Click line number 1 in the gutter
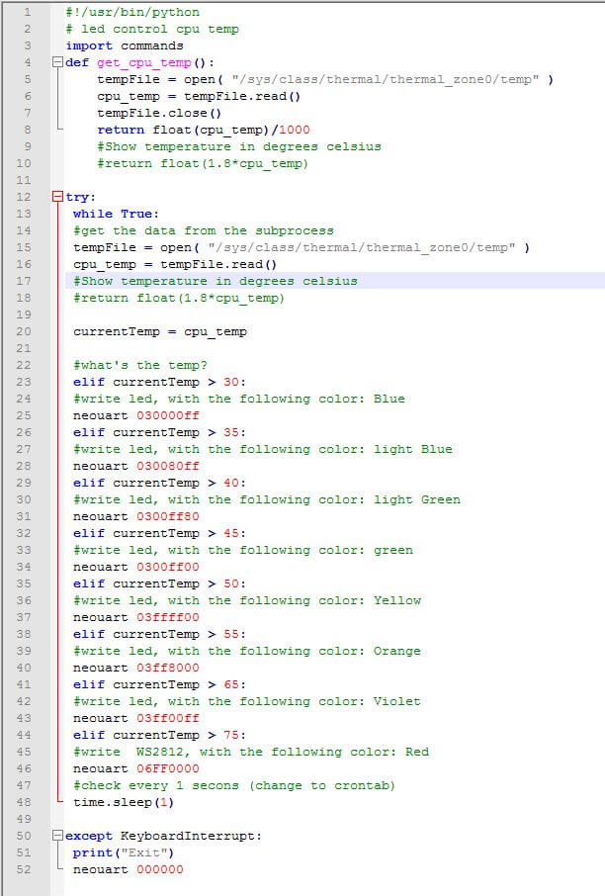 [27, 12]
